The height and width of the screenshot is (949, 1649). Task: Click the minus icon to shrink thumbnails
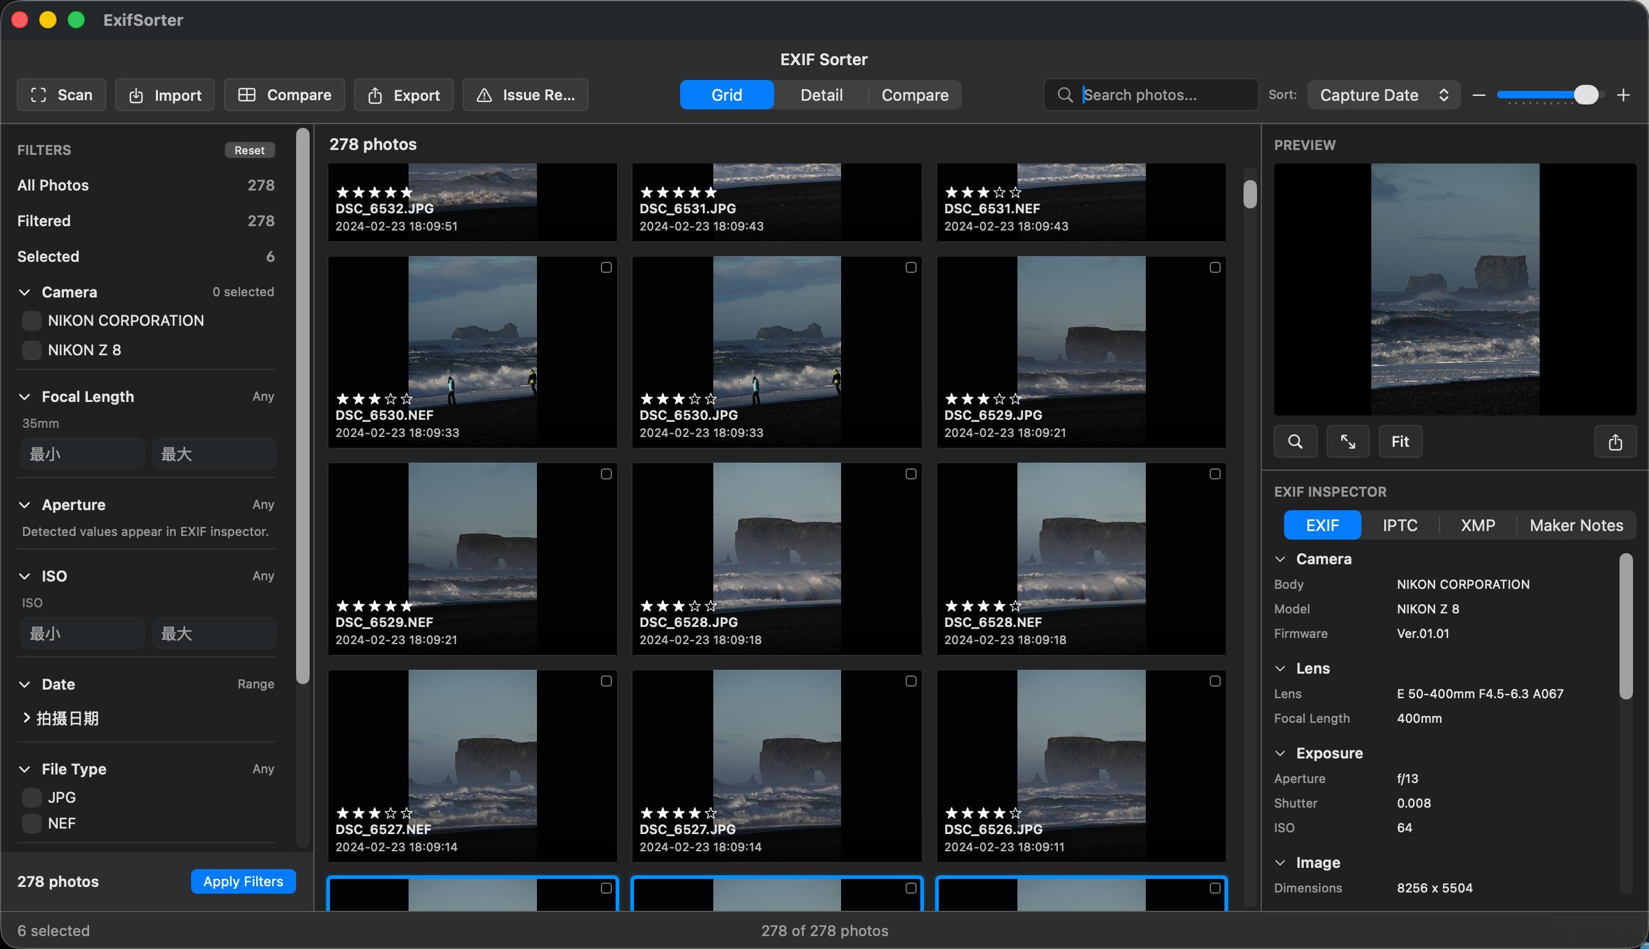[x=1478, y=95]
